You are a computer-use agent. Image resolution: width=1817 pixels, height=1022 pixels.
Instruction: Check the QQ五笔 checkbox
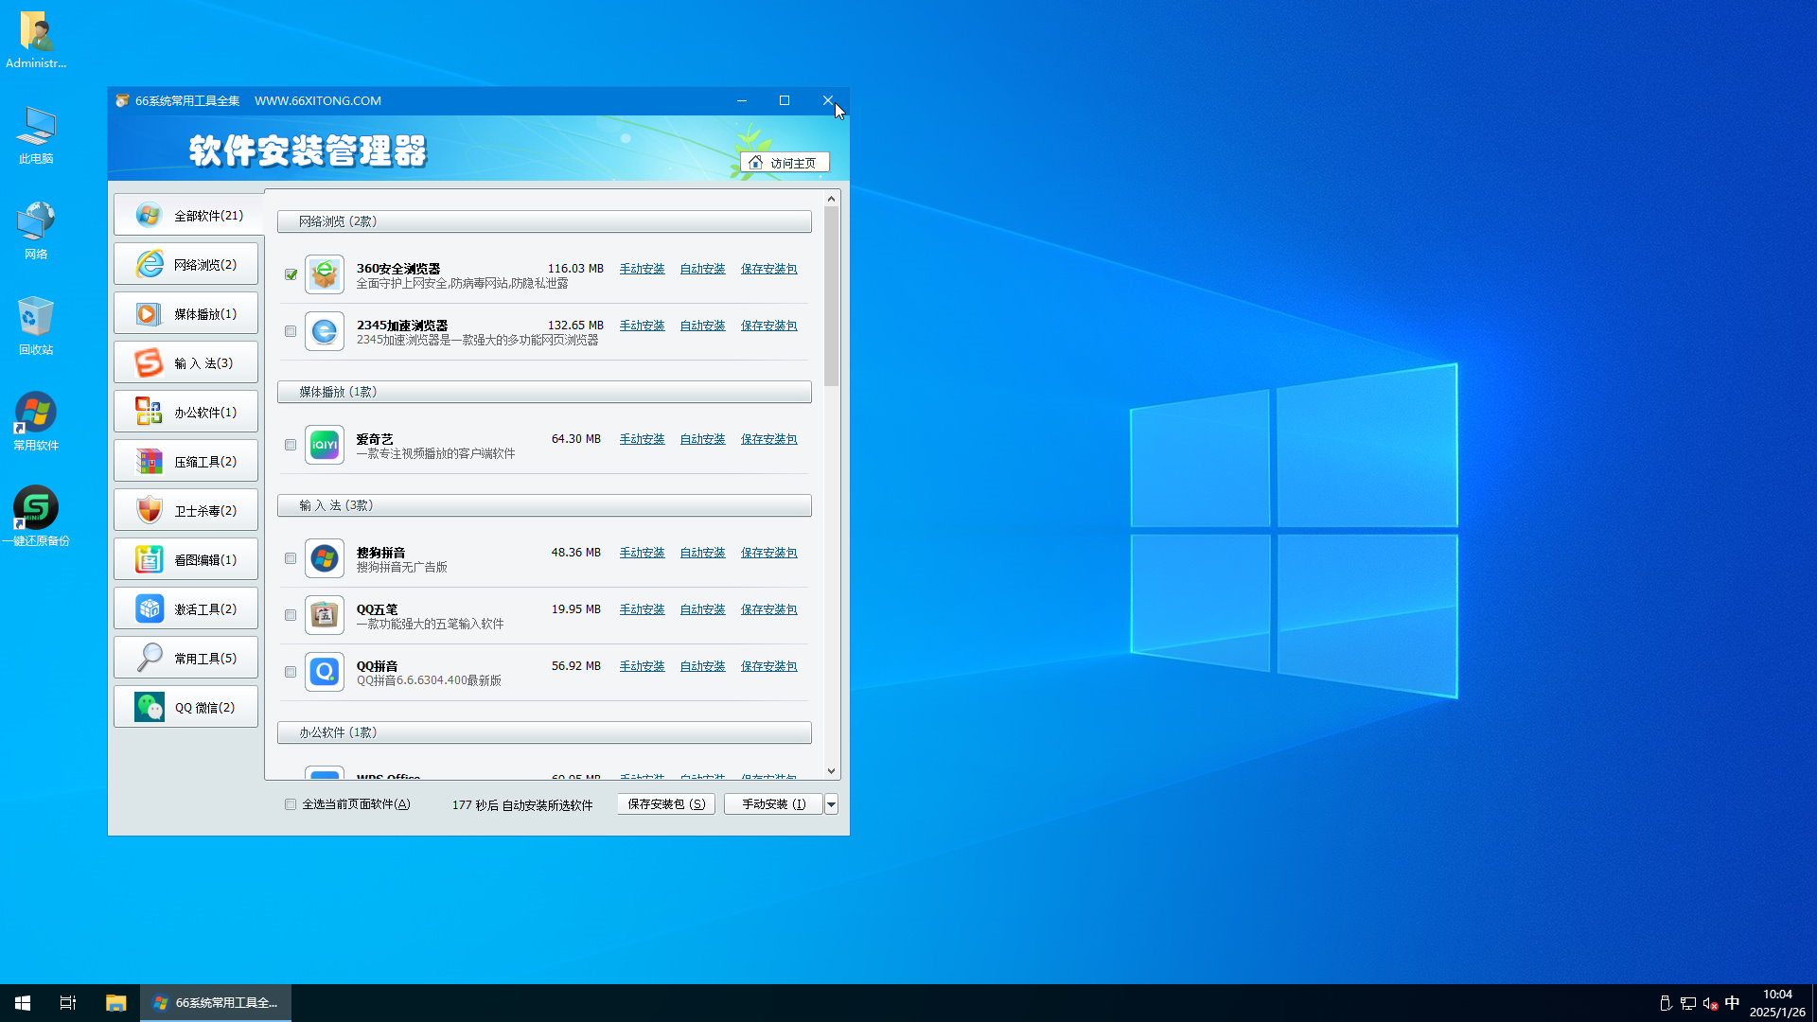click(x=291, y=615)
